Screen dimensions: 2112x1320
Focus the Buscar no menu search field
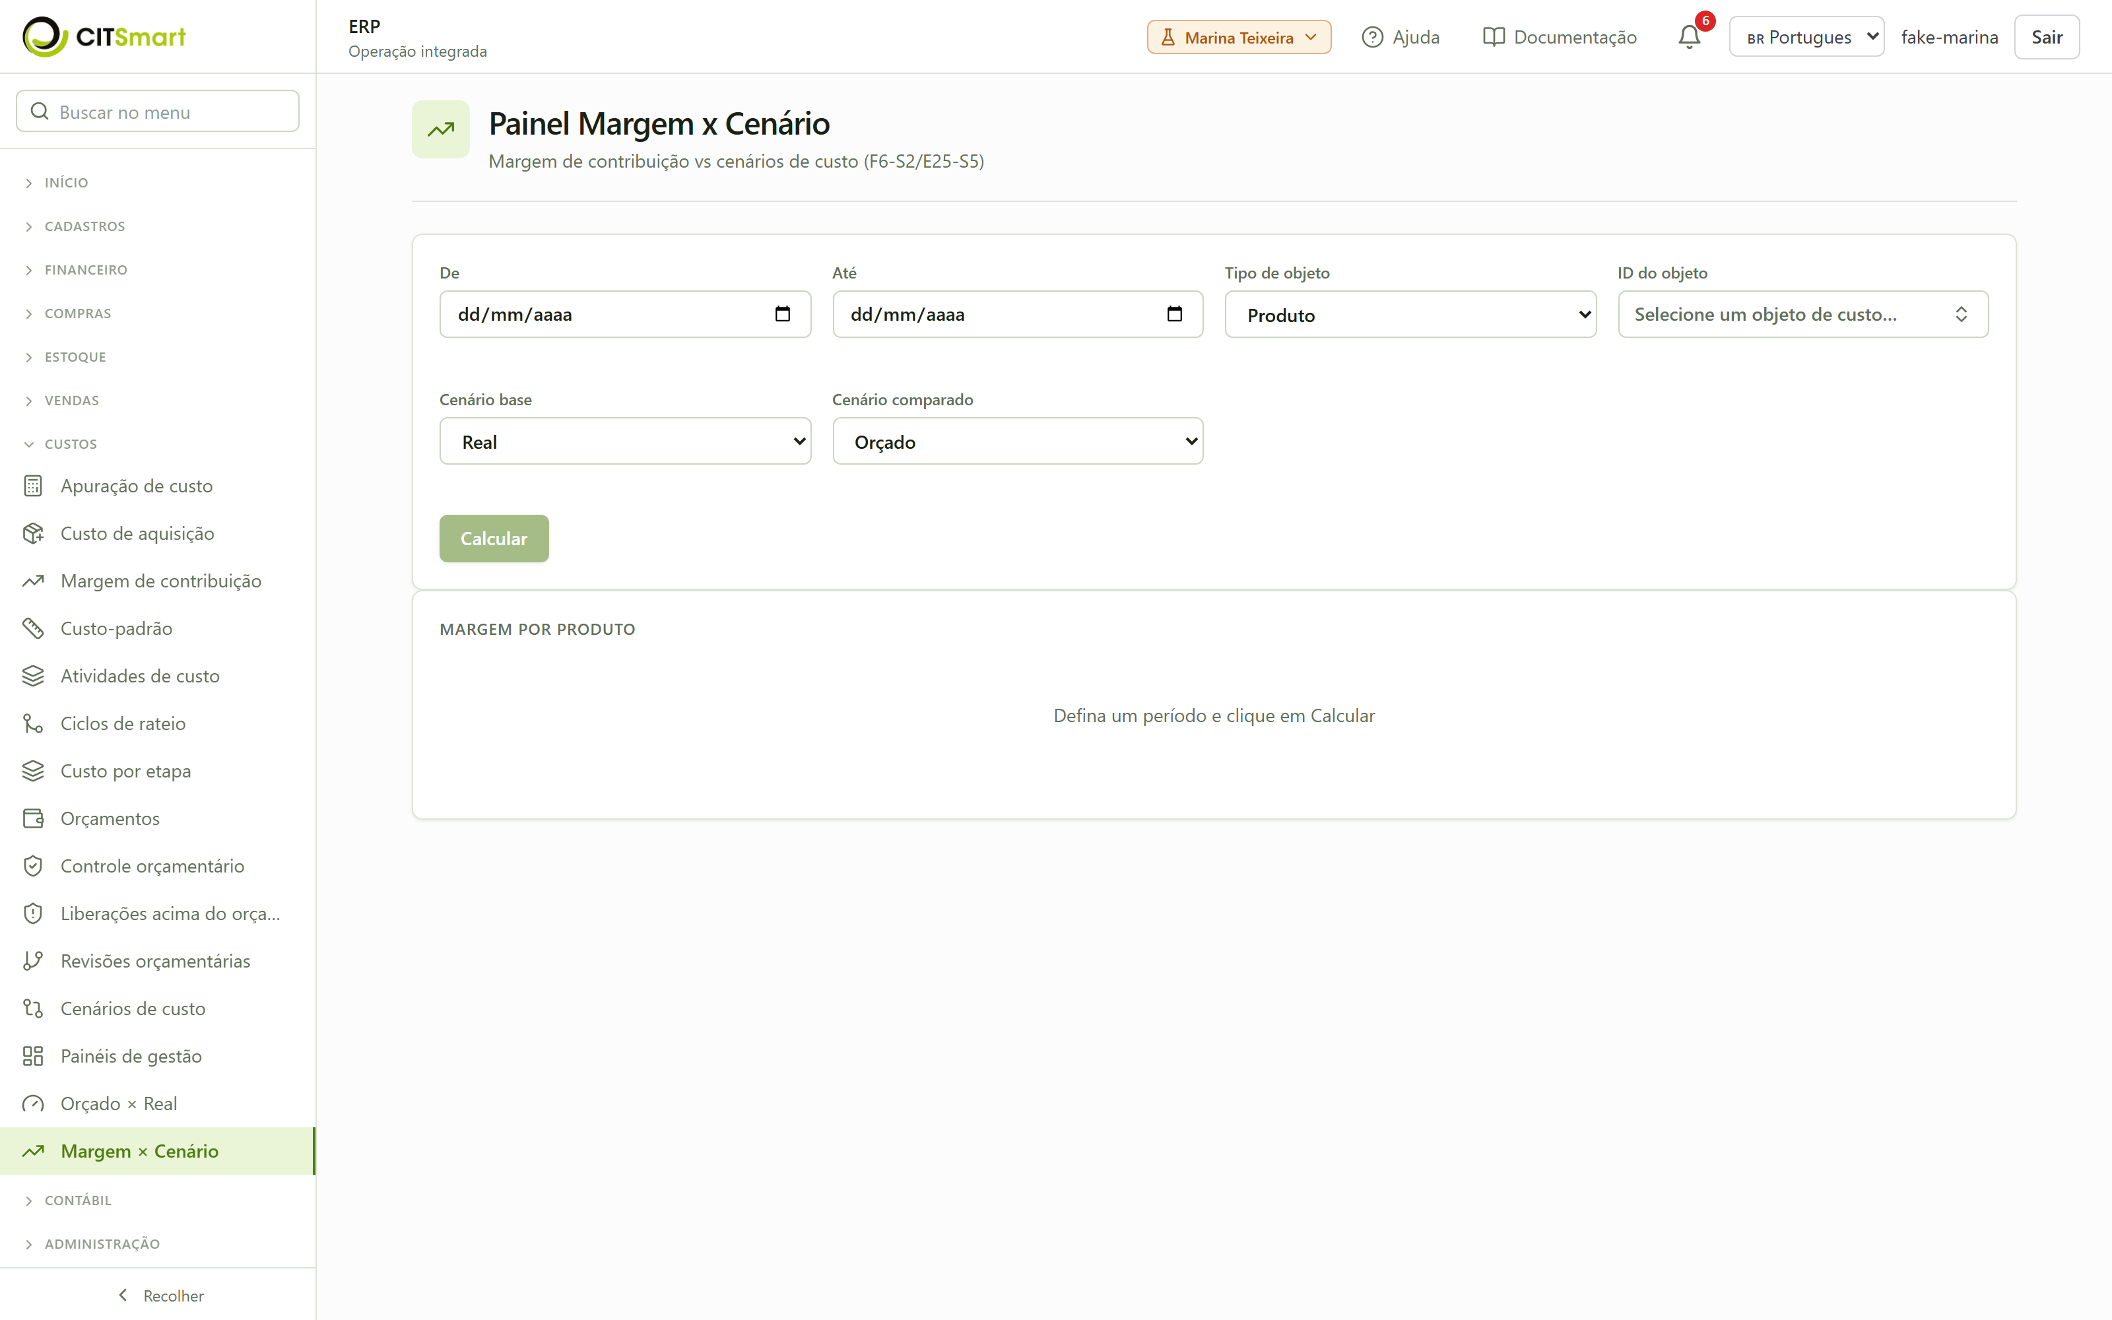point(158,111)
